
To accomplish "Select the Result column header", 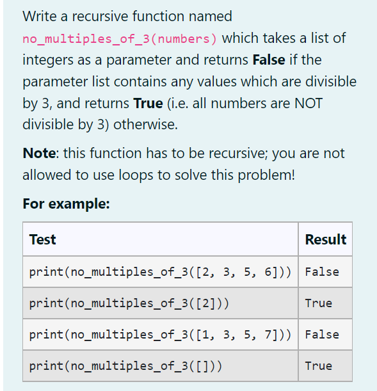I will 325,239.
